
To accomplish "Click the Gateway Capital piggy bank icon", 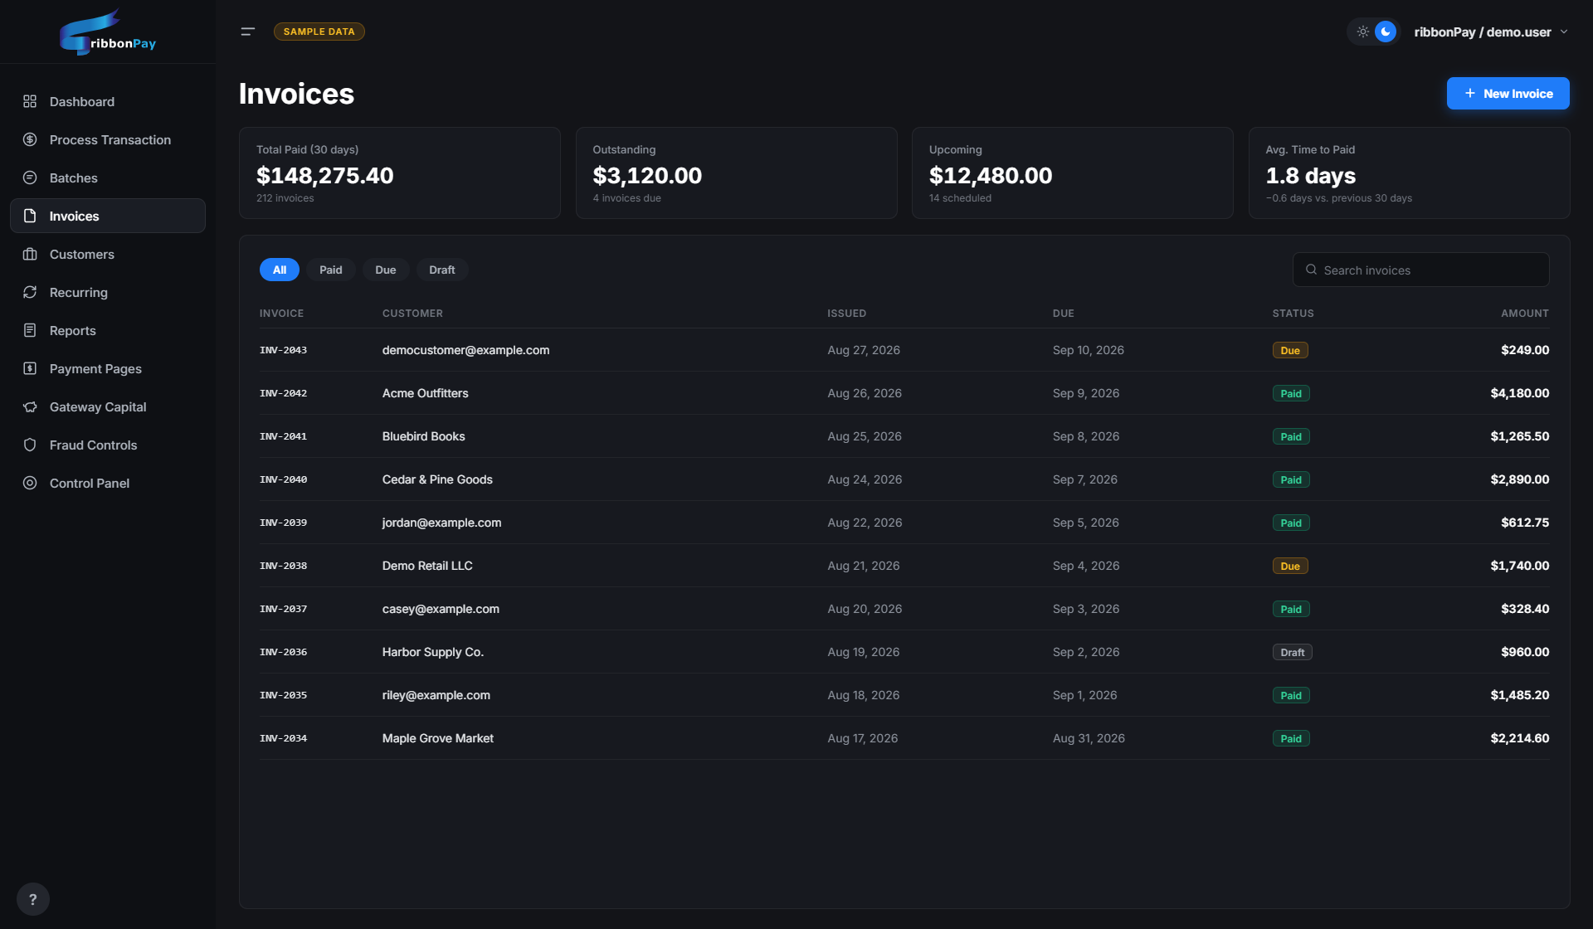I will [30, 406].
